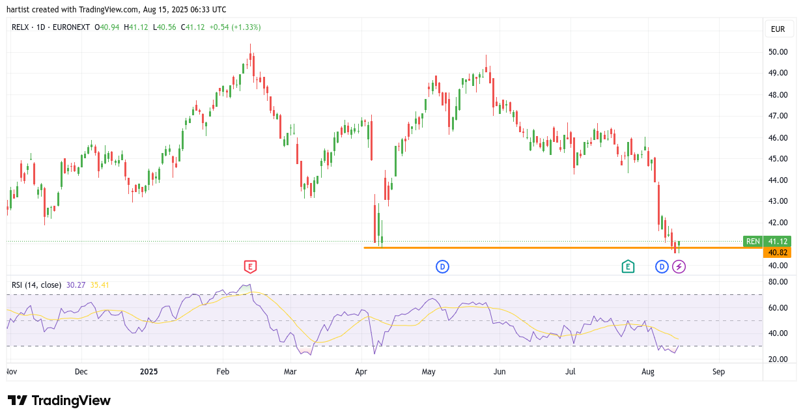The image size is (803, 420).
Task: Click the Sep label on time axis
Action: pos(718,372)
